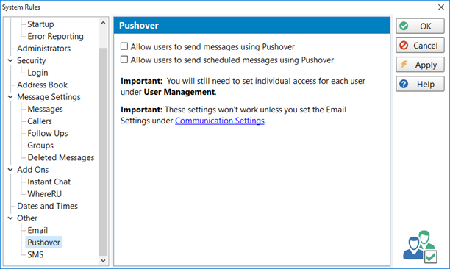The image size is (450, 269).
Task: Select the Add Ons tree item
Action: [x=32, y=170]
